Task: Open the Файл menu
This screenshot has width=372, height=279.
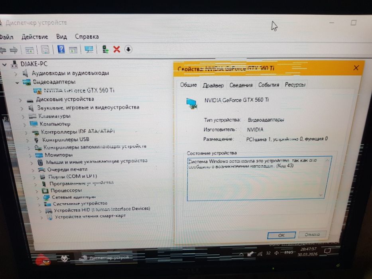Action: [x=7, y=37]
